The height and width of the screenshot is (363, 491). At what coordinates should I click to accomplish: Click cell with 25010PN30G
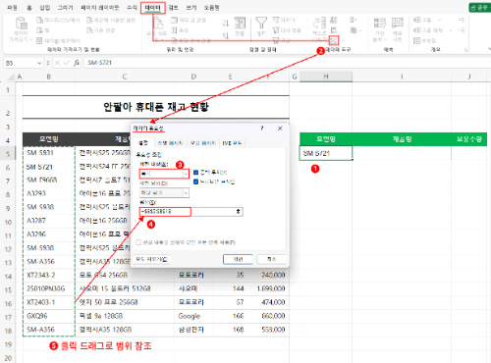pyautogui.click(x=49, y=288)
